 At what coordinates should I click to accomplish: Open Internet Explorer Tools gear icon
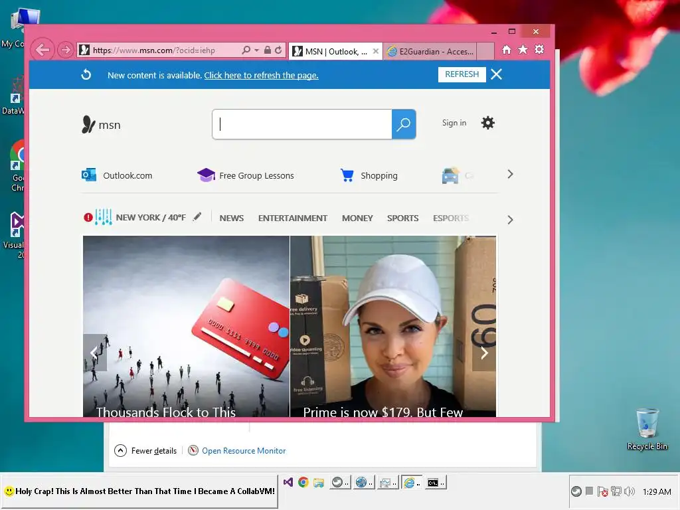point(539,49)
